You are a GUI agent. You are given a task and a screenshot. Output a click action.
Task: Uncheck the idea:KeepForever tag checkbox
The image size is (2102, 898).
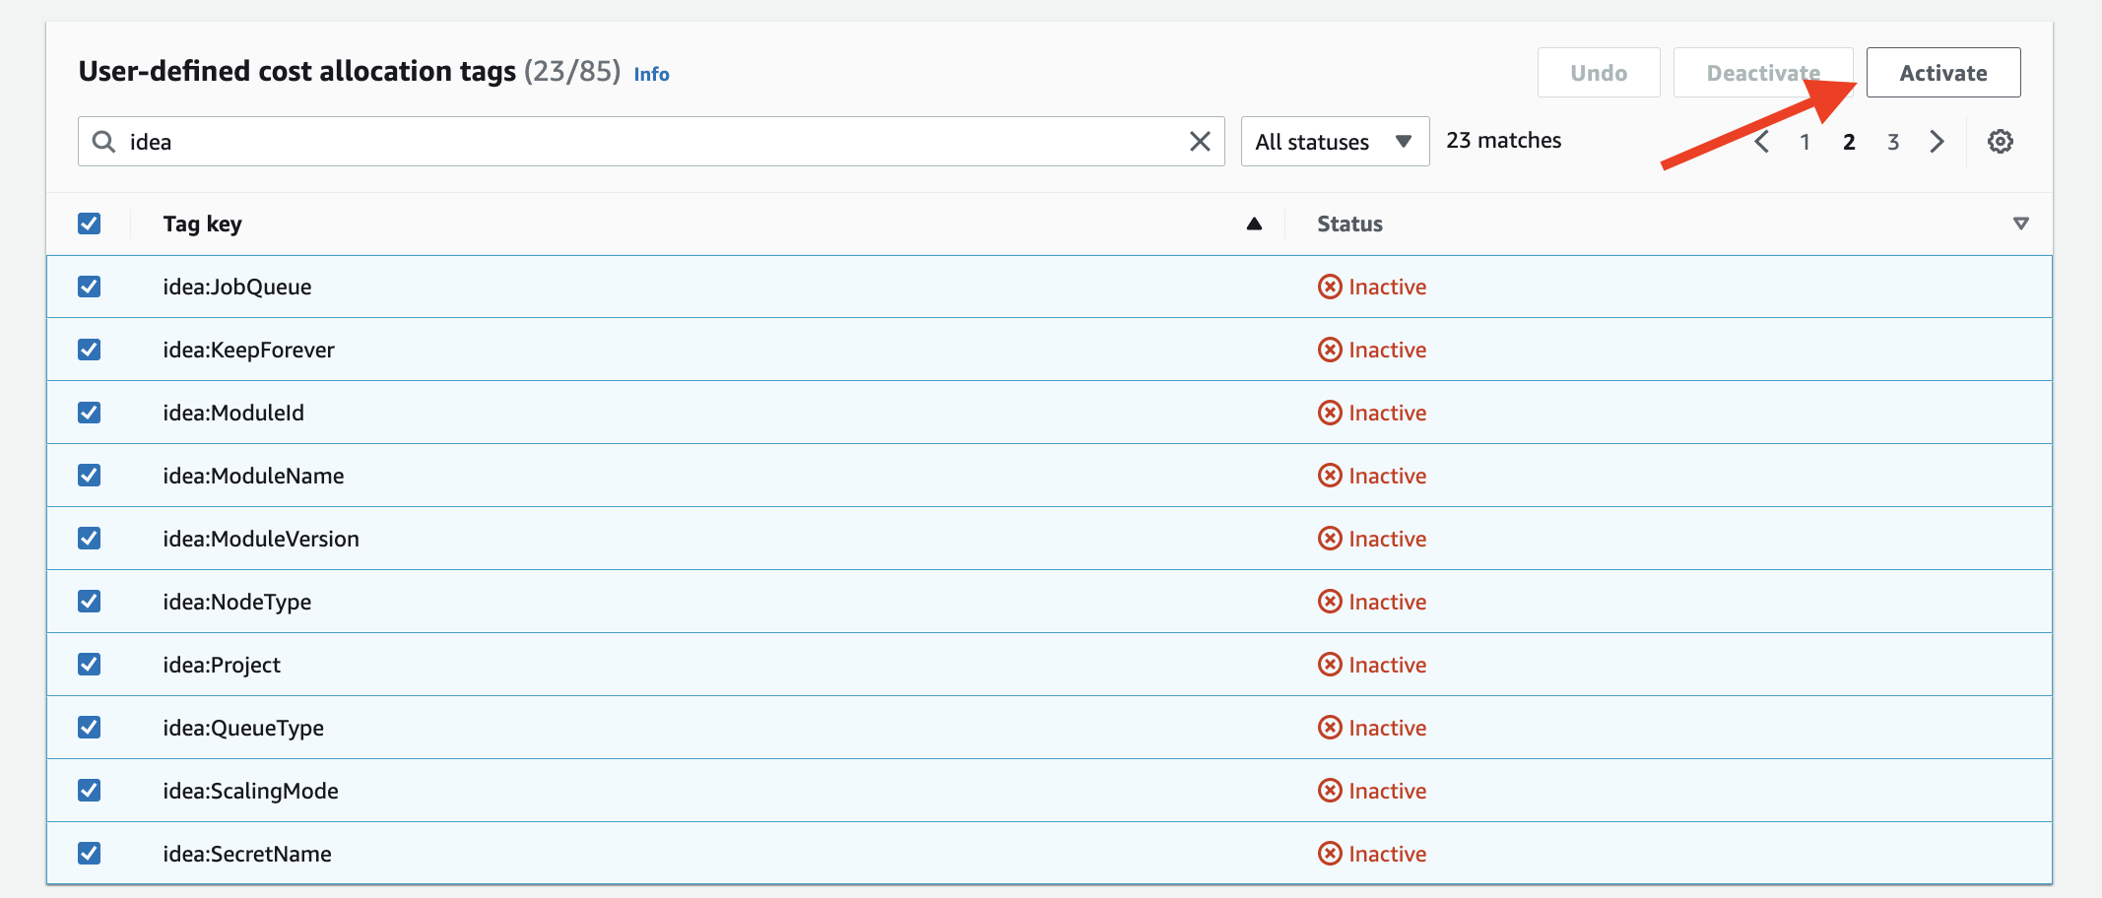click(x=90, y=350)
